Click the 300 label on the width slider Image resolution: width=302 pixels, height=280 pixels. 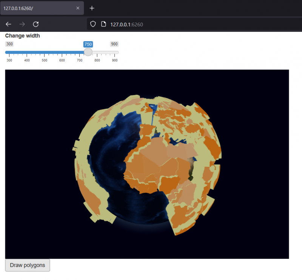pos(9,44)
